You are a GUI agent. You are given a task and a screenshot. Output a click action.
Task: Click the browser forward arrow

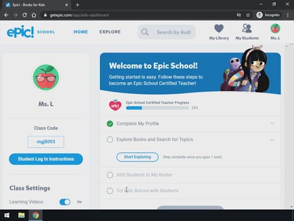coord(15,15)
